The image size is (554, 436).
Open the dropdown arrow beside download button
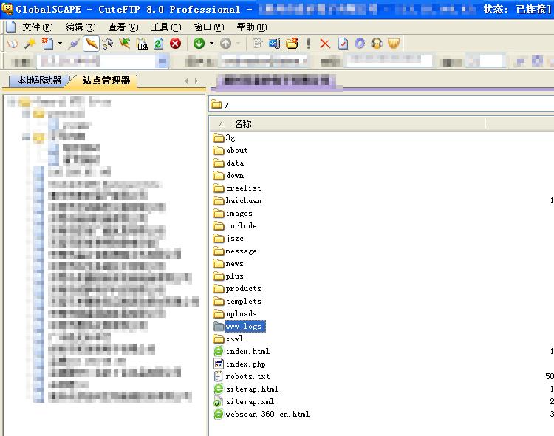[211, 44]
